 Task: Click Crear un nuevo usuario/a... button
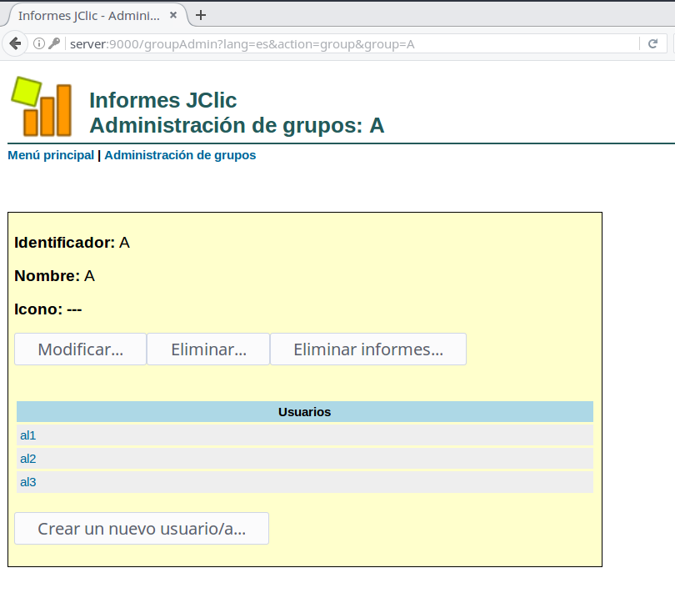(x=142, y=529)
